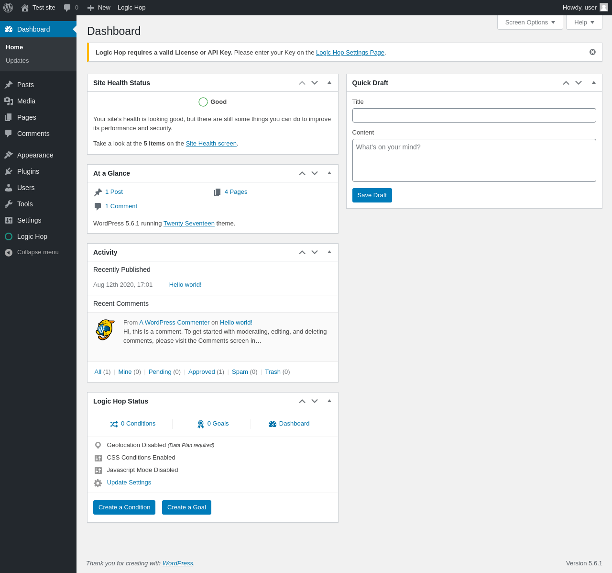Click the Appearance paintbrush icon
Viewport: 612px width, 573px height.
point(9,155)
